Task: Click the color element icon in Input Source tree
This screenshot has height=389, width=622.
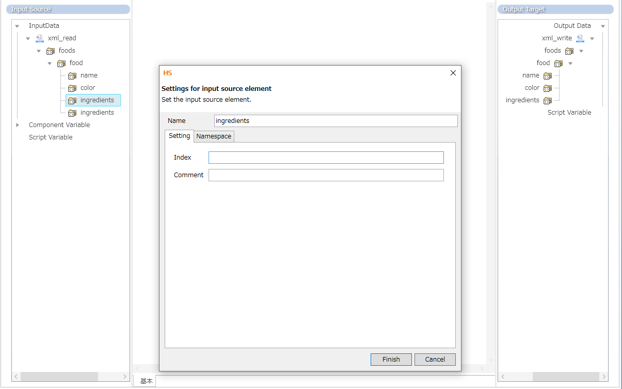Action: [72, 88]
